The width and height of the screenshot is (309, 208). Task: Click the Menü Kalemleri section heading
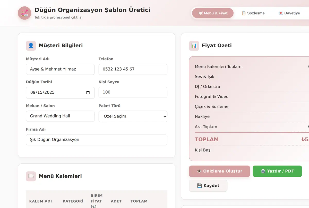60,176
